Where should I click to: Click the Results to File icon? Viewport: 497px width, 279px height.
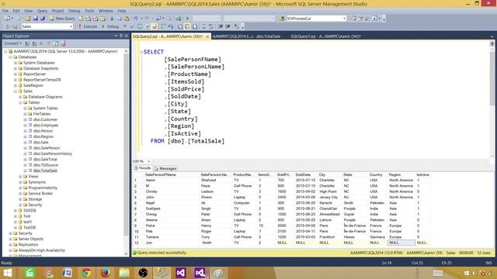[195, 26]
